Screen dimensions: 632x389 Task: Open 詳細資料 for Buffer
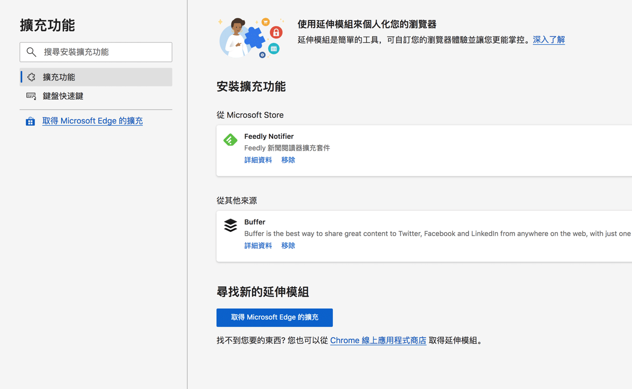258,245
